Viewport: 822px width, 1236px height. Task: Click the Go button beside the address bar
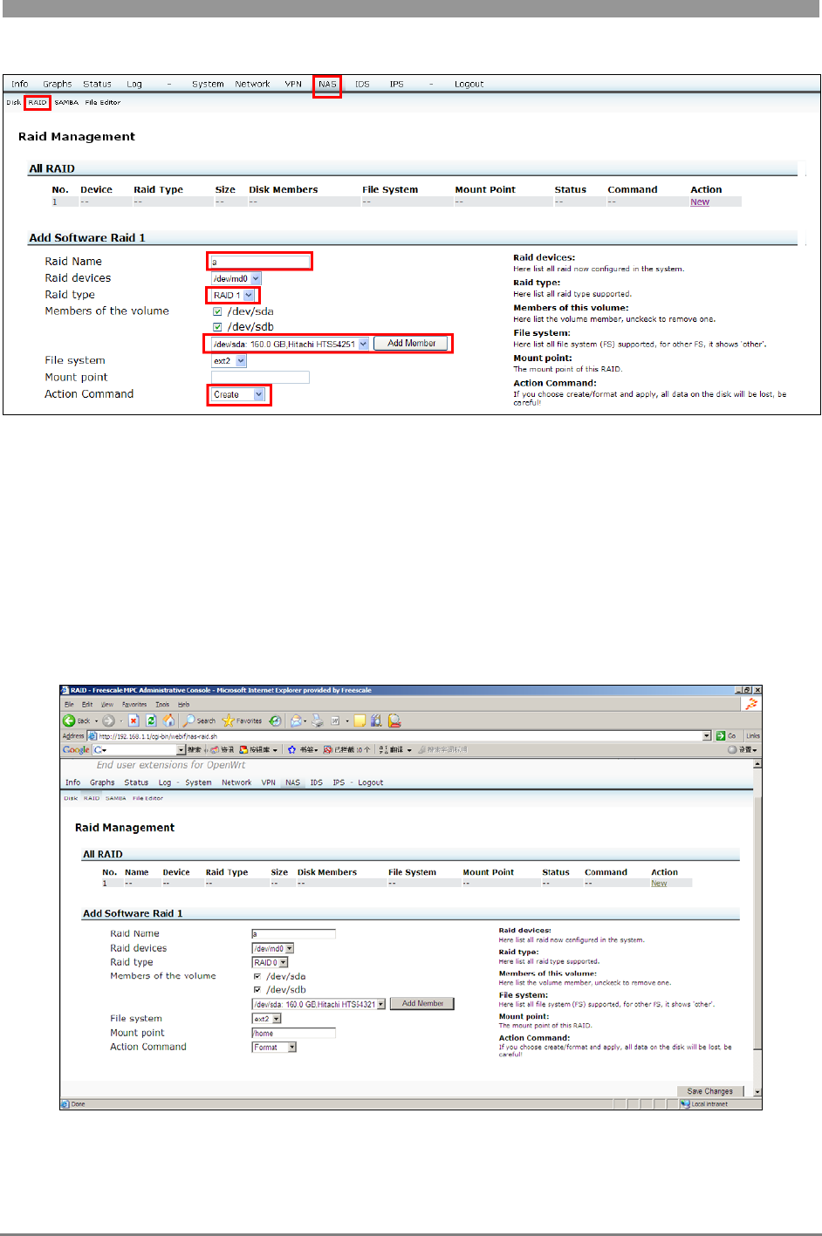pos(726,736)
